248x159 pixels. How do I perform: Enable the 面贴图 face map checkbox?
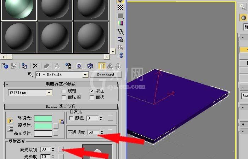[x=64, y=97]
